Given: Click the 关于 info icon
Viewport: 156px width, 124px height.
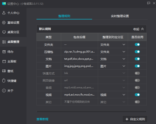Looking at the screenshot, I should pyautogui.click(x=4, y=91).
